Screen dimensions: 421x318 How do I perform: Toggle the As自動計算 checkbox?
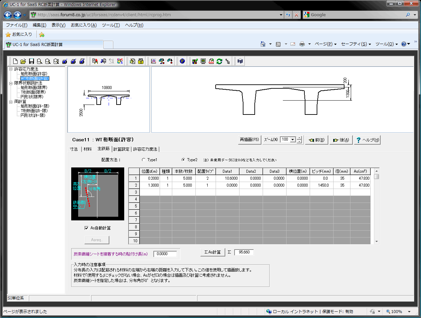coord(86,228)
